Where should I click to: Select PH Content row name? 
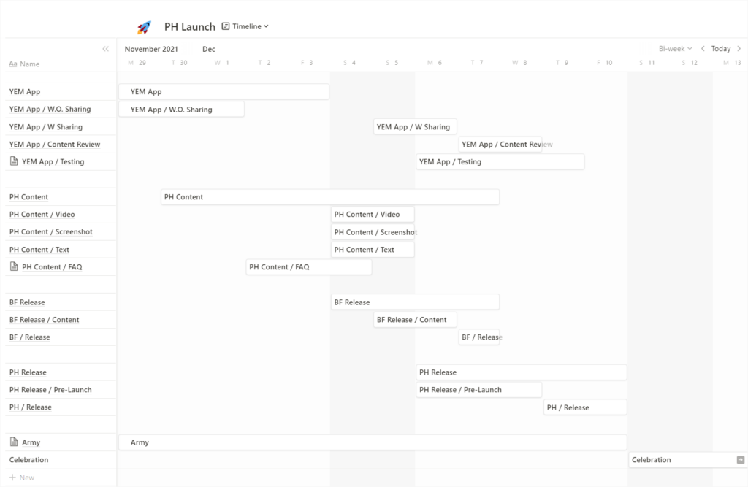(x=28, y=197)
